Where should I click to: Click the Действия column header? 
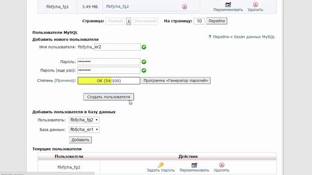coord(188,157)
